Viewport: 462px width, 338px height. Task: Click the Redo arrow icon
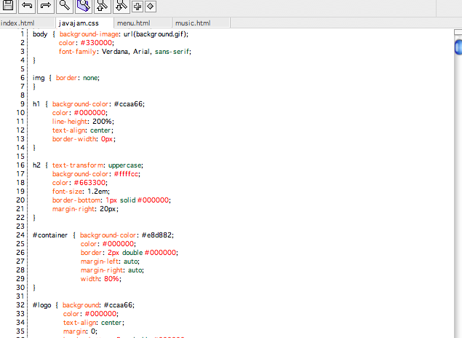click(x=46, y=6)
